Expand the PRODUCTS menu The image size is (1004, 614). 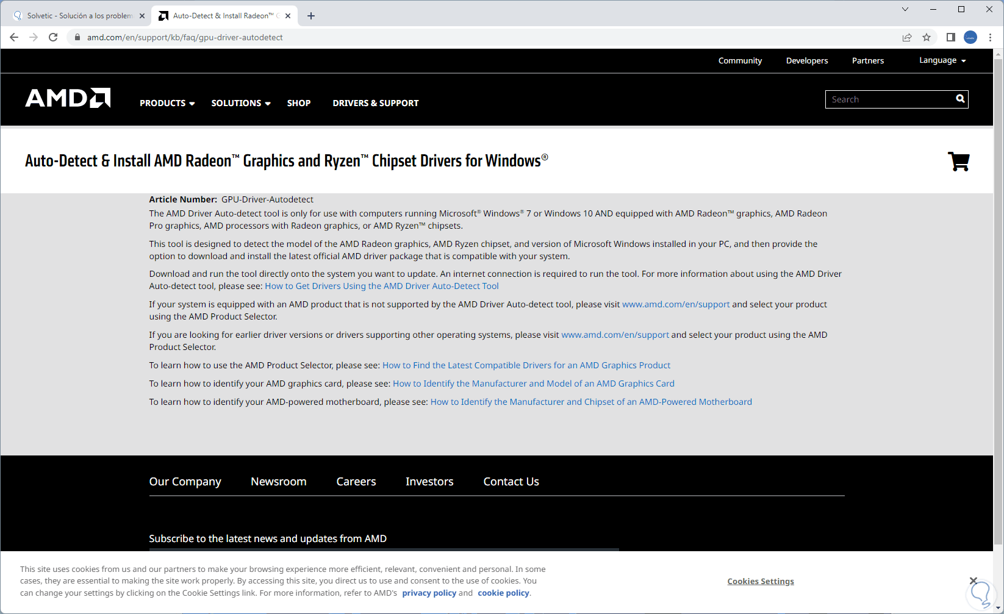(x=167, y=103)
